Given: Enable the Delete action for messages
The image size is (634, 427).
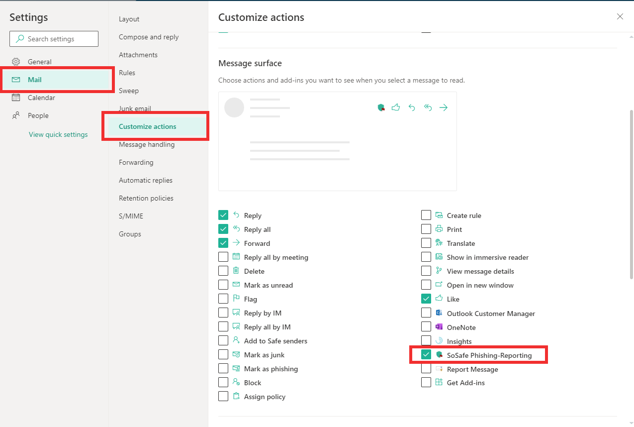Looking at the screenshot, I should coord(223,271).
